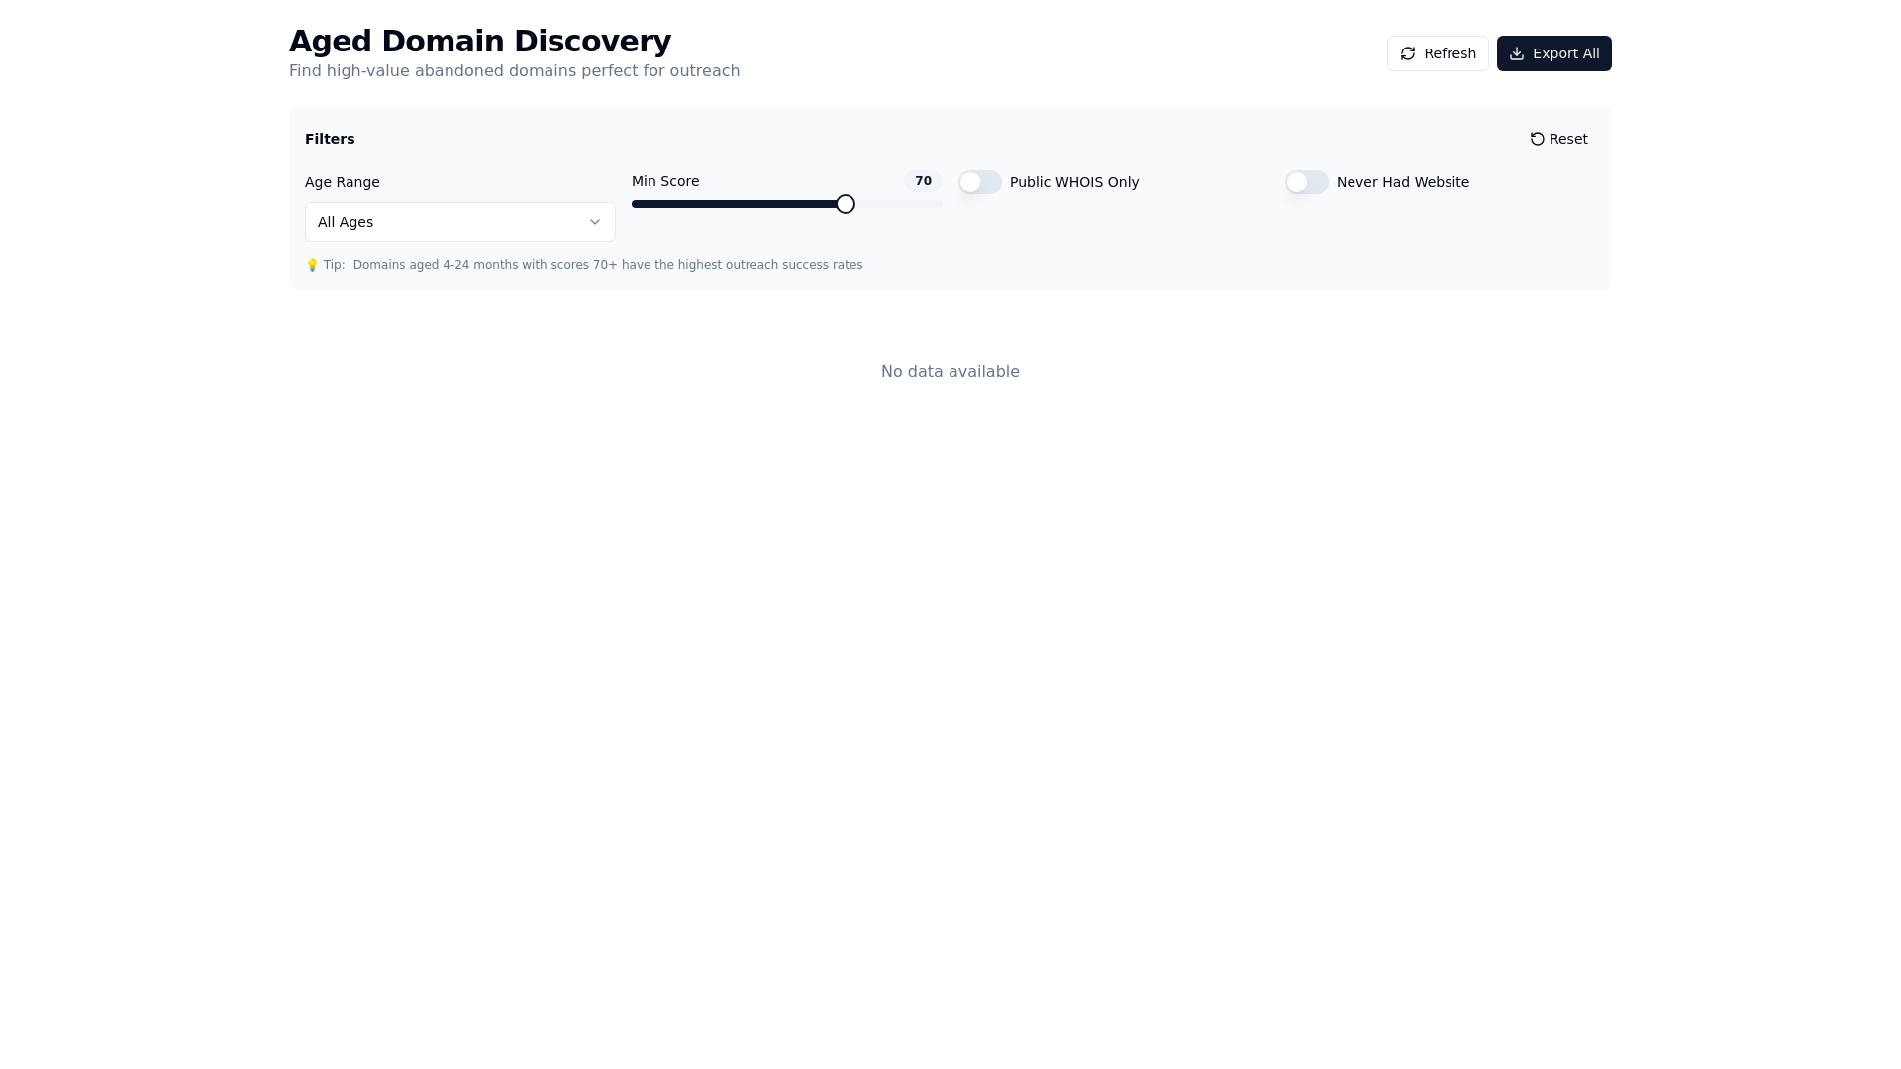This screenshot has width=1901, height=1069.
Task: Click the page subtitle about abandoned domains
Action: (x=514, y=71)
